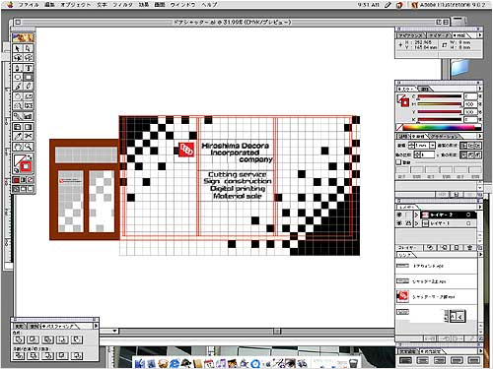Open the File menu (ファイル)
Image resolution: width=493 pixels, height=369 pixels.
(x=29, y=5)
